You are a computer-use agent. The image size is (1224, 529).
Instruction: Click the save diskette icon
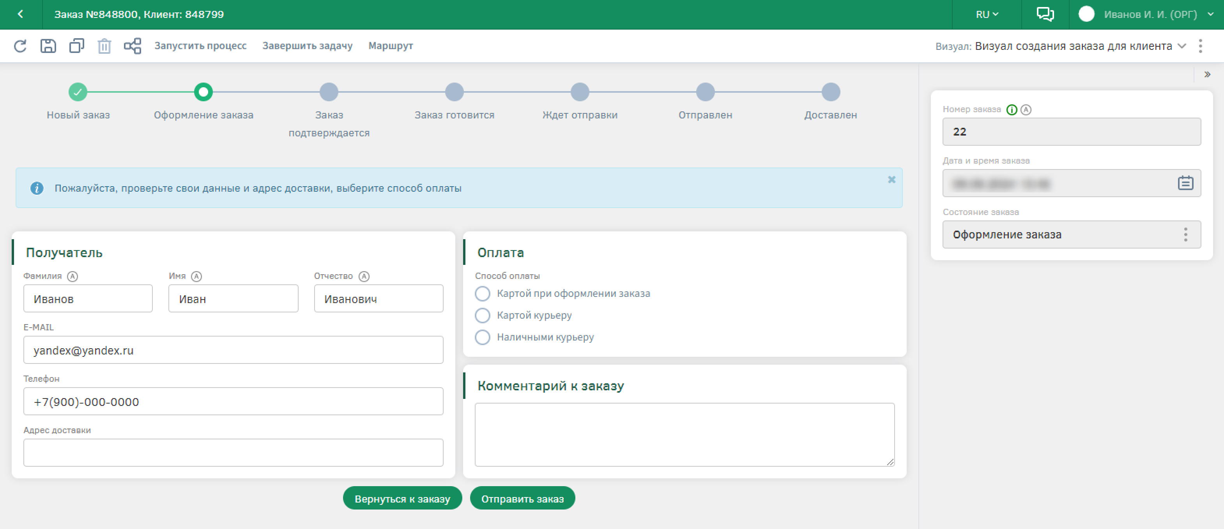48,46
